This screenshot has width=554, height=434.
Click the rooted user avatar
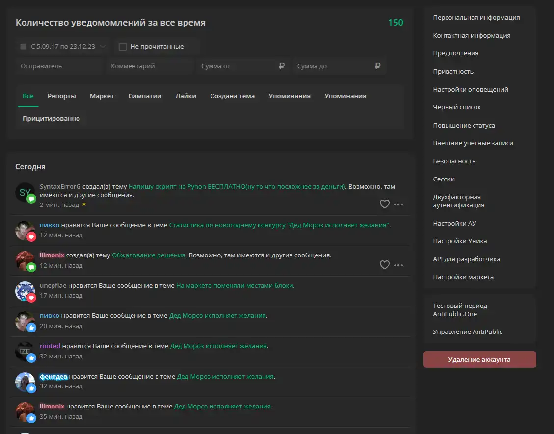coord(25,351)
